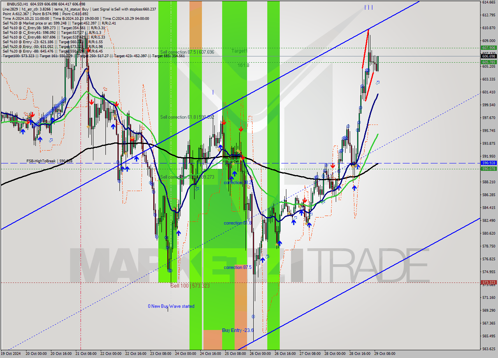Click the '27 Oct 08:00' time axis label
Screen dimensions: 498x358
(x=309, y=354)
